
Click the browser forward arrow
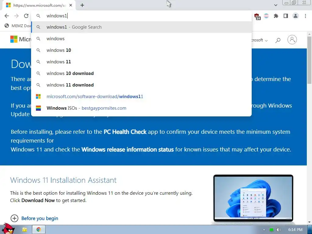[x=16, y=16]
